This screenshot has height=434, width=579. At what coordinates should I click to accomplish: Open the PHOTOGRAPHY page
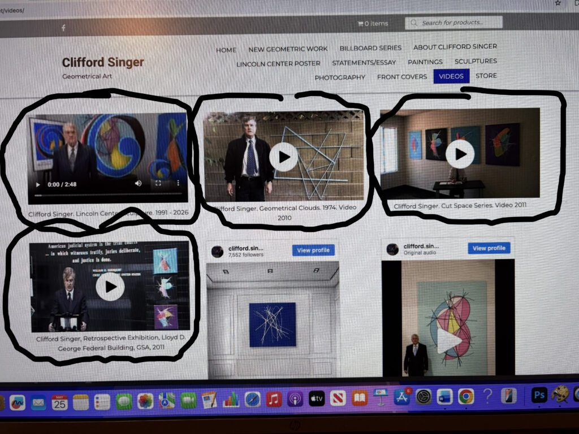click(x=340, y=77)
